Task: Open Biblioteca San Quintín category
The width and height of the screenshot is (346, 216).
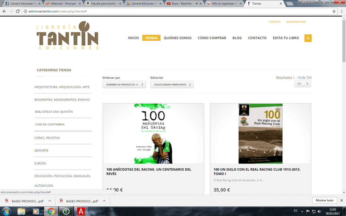Action: pyautogui.click(x=54, y=112)
